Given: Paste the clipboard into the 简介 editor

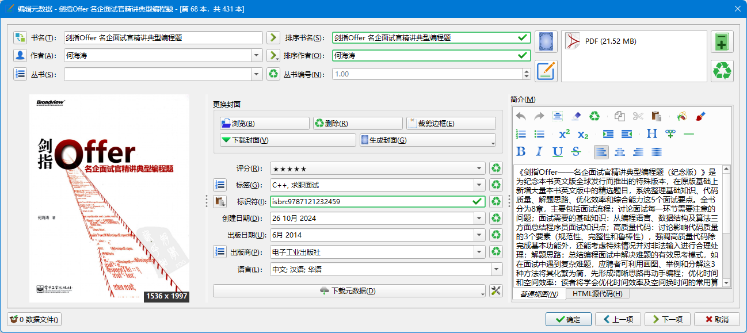Looking at the screenshot, I should pyautogui.click(x=657, y=116).
